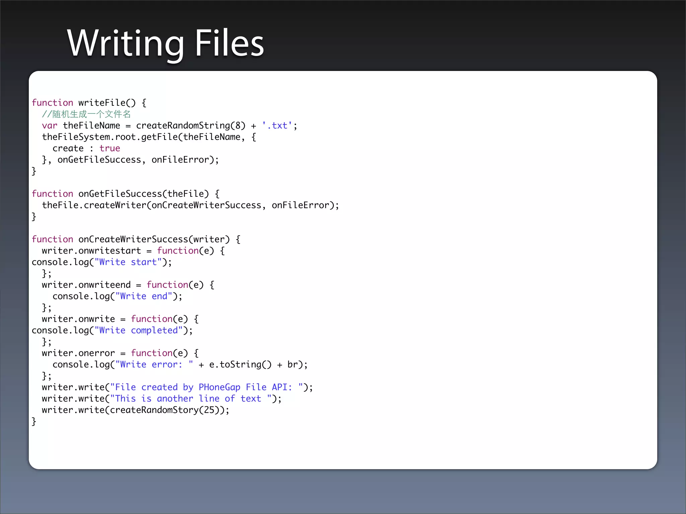Click the 'writer.onwrite = function(e) {' line

[x=120, y=319]
